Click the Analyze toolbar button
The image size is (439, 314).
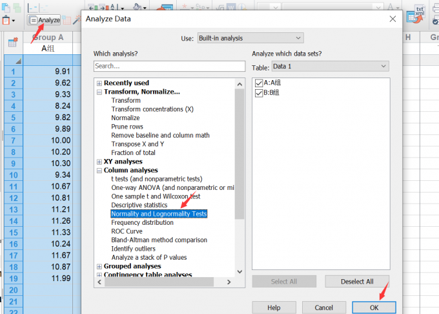(45, 20)
